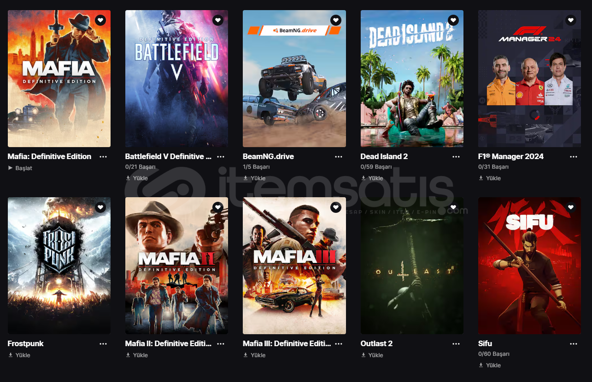592x382 pixels.
Task: Click favorite heart on Frostpunk cover
Action: 100,207
